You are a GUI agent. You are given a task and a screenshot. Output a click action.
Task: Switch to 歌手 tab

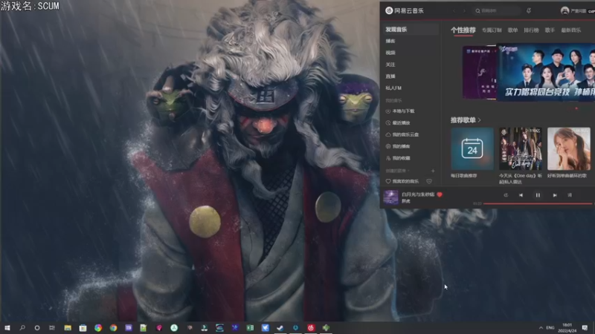[x=550, y=30]
